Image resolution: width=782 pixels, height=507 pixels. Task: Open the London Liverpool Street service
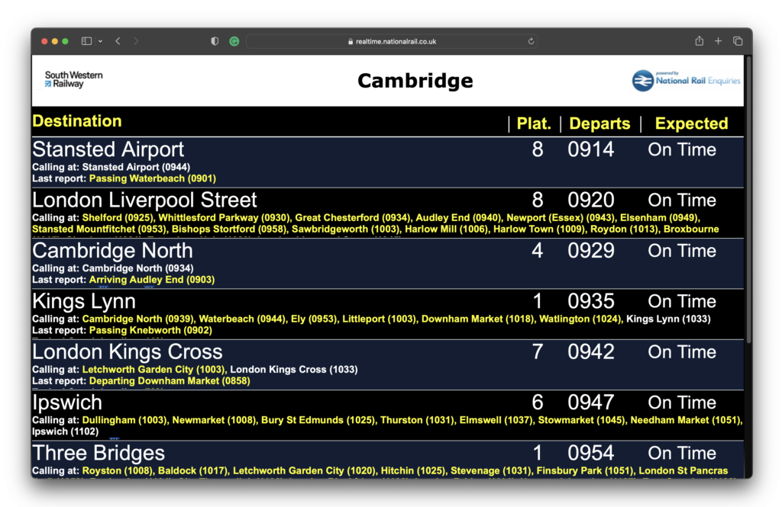(x=144, y=200)
